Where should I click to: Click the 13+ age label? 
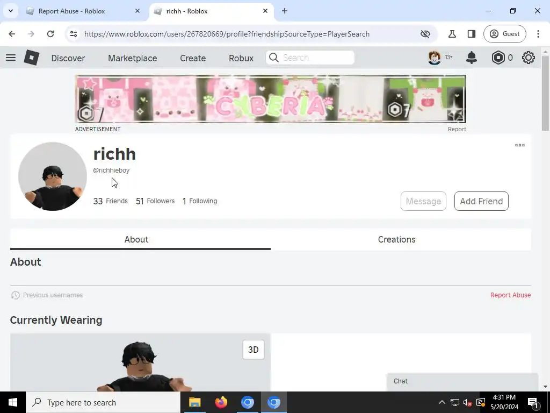448,57
